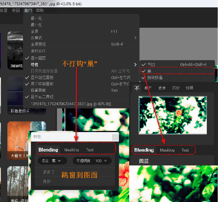Click the 图层 panel header
218x202 pixels.
pos(144,161)
